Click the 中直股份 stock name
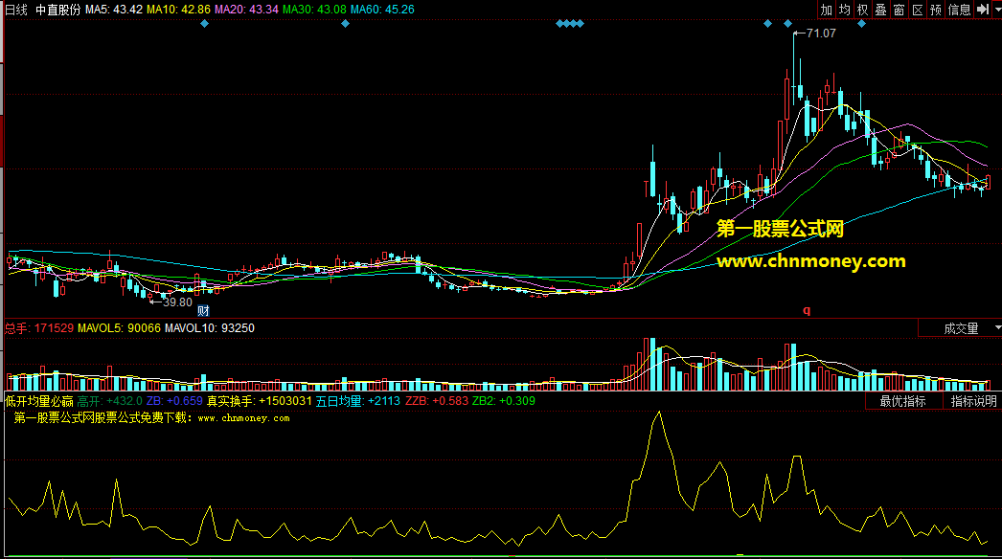1002x559 pixels. pos(58,10)
